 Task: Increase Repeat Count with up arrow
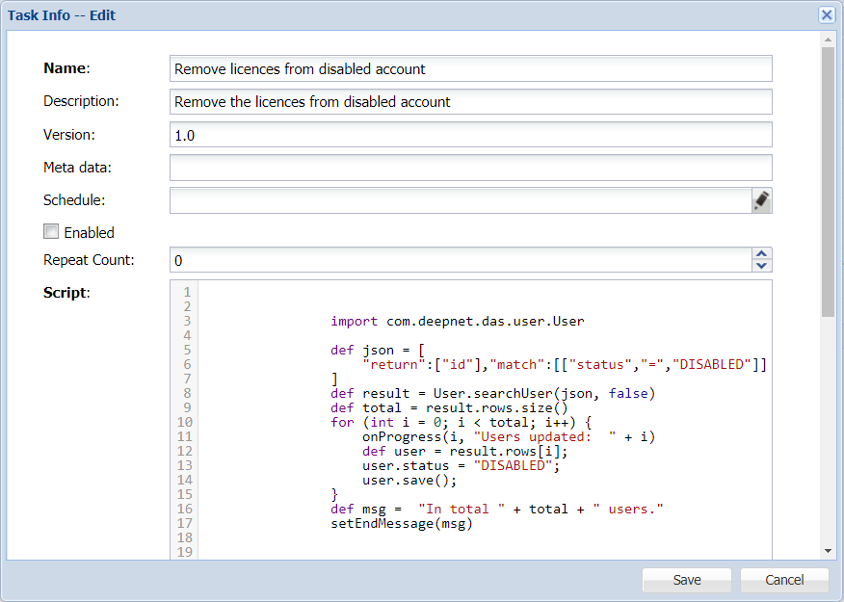pos(761,254)
